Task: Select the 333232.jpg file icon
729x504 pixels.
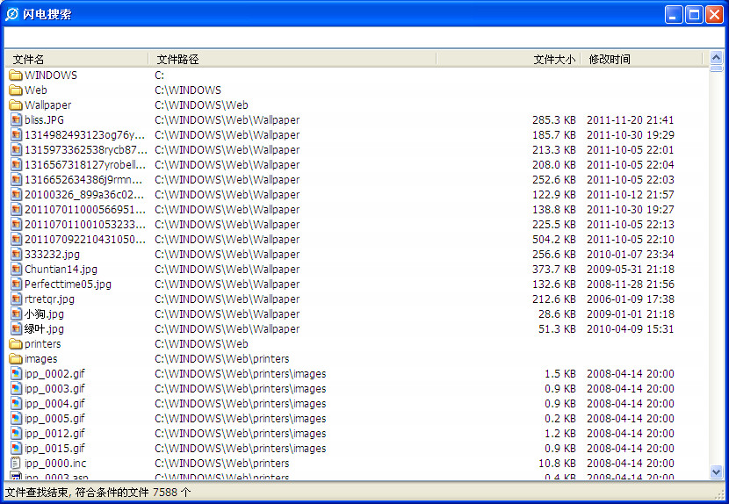Action: coord(17,255)
